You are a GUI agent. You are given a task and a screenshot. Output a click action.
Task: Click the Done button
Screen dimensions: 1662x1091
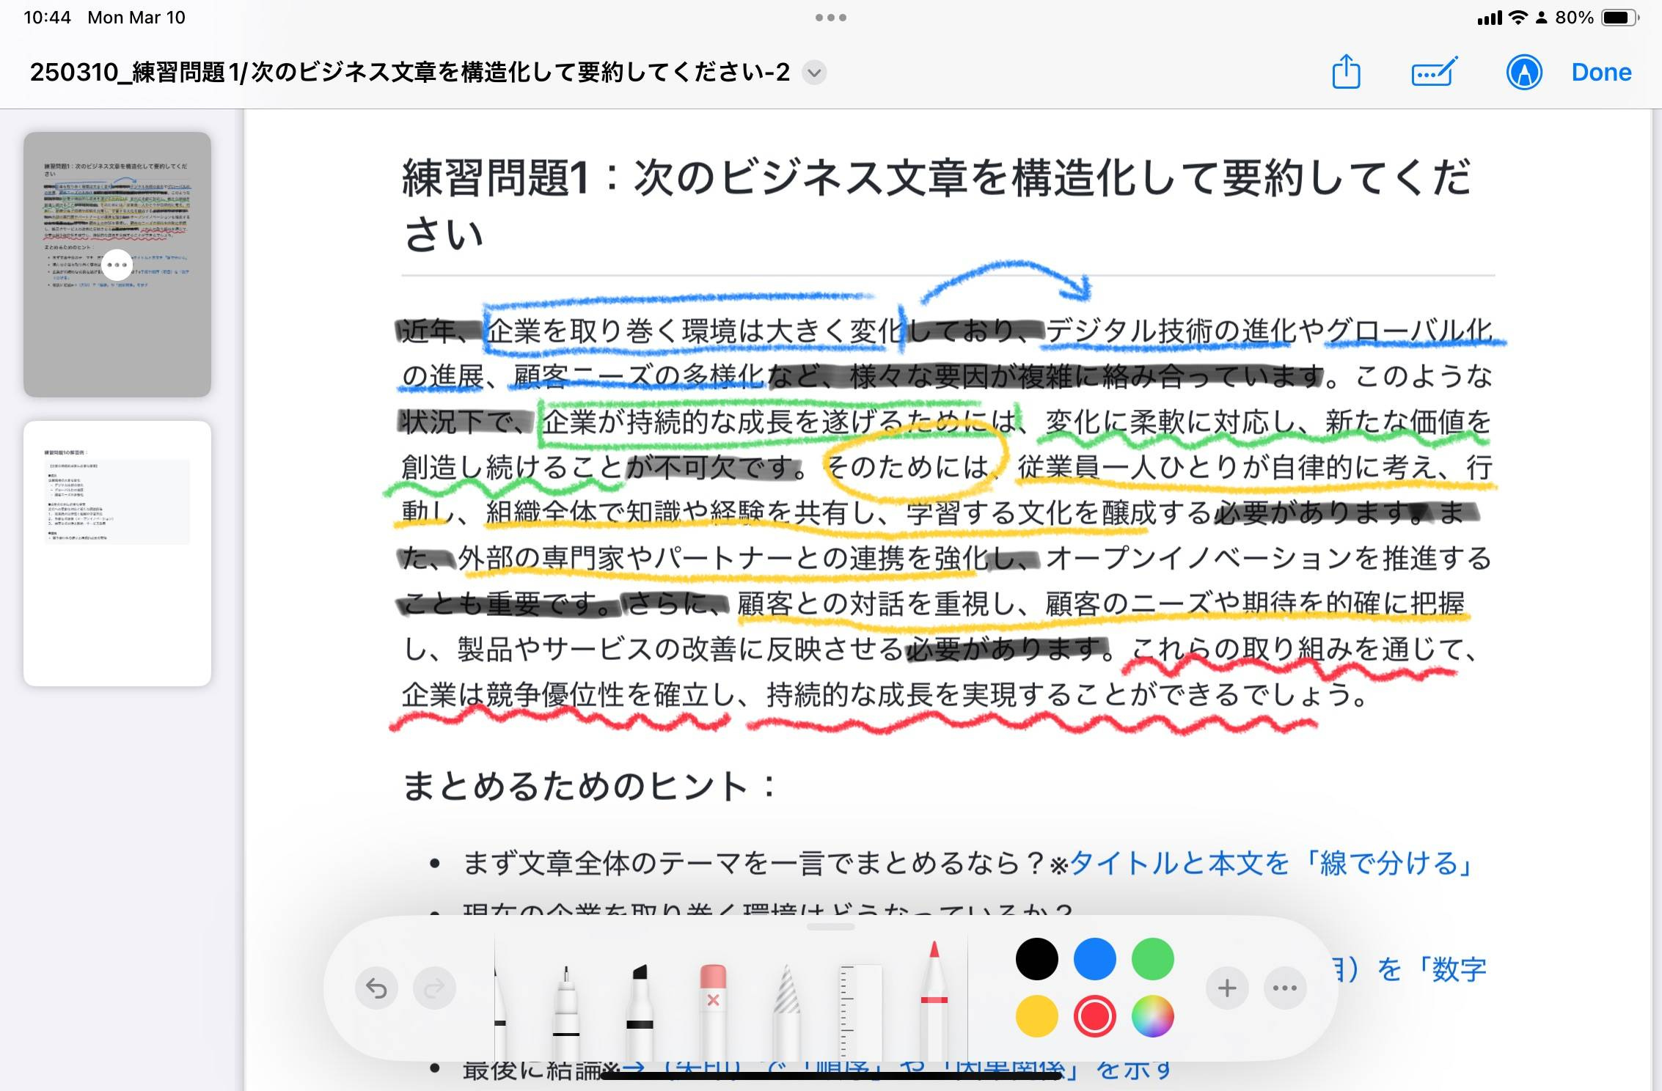tap(1601, 73)
